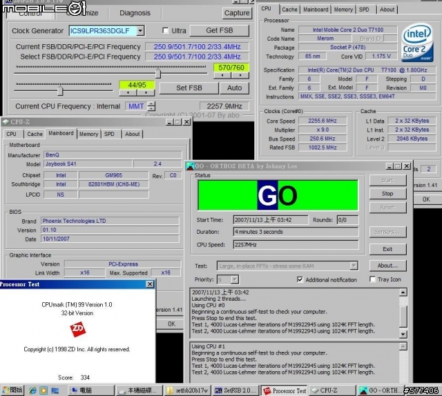Open the SPD tab in the right CPU-Z window
The image size is (442, 396).
tap(364, 10)
